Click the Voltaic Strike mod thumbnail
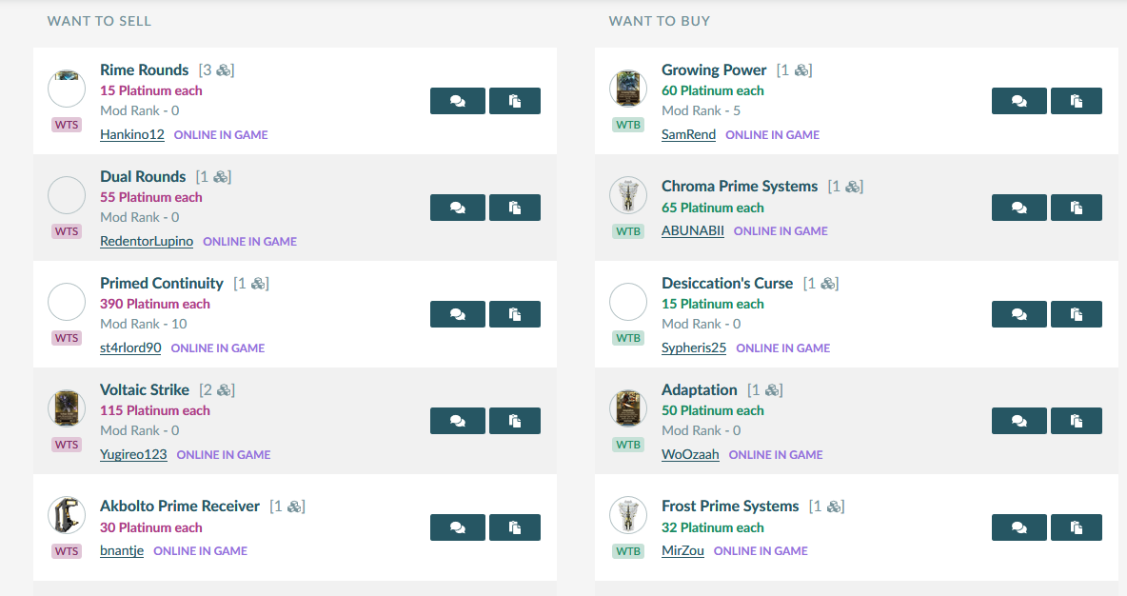 67,408
